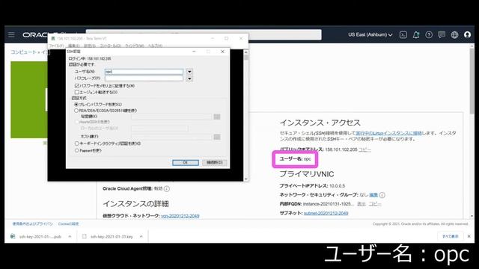The height and width of the screenshot is (269, 479).
Task: Copy the public IP address via コピー link
Action: coord(364,149)
